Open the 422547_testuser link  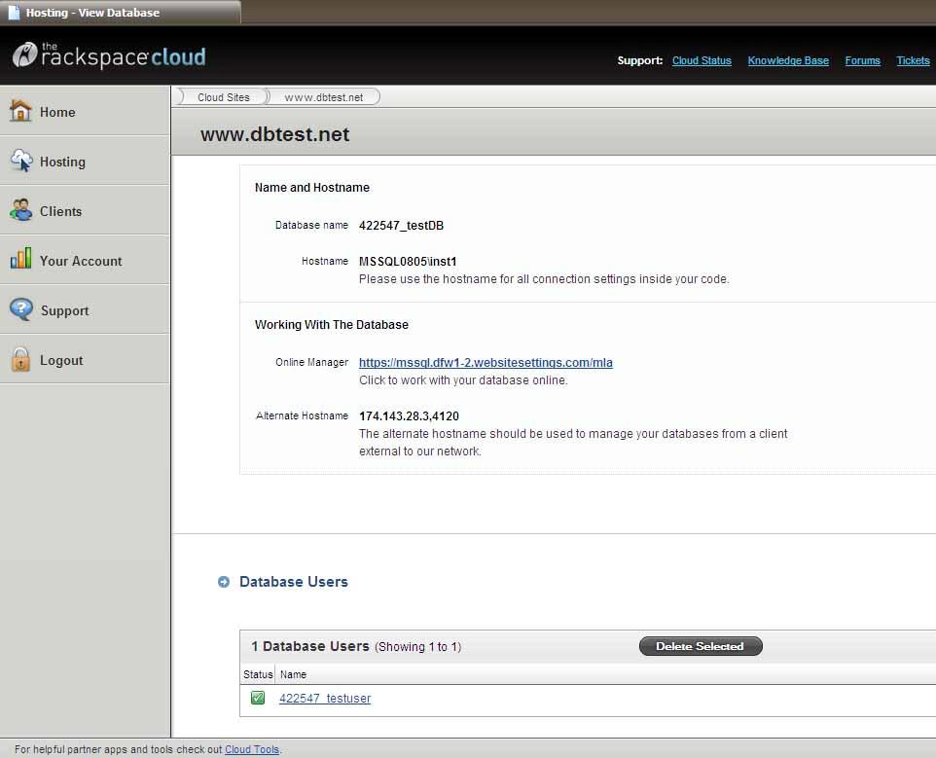coord(325,699)
